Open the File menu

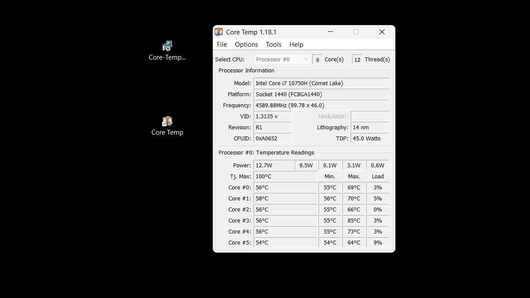pos(221,44)
